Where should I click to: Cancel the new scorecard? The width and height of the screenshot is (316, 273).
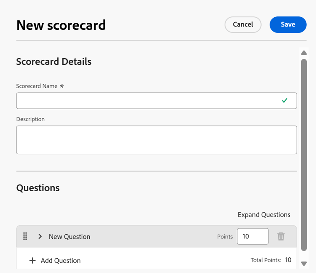click(x=243, y=24)
